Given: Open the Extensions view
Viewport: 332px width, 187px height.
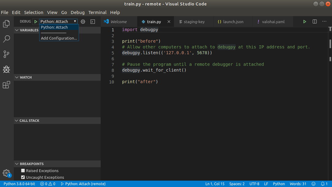Looking at the screenshot, I should click(x=6, y=85).
